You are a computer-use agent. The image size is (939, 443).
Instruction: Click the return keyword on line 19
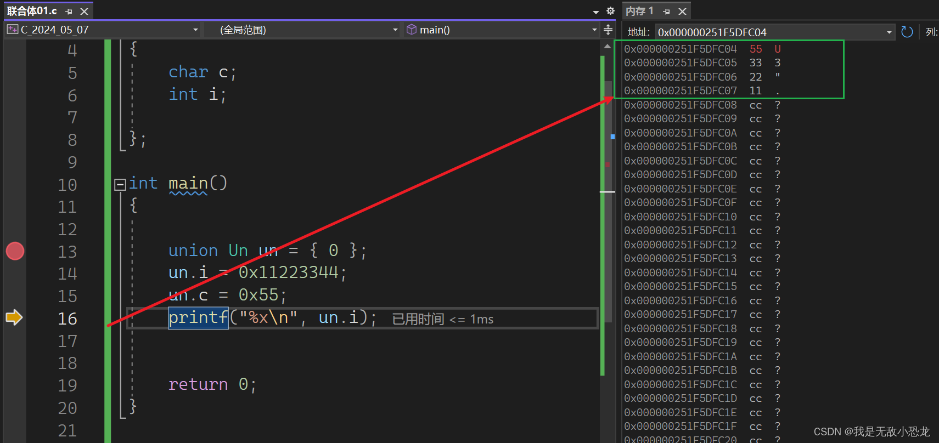(198, 384)
